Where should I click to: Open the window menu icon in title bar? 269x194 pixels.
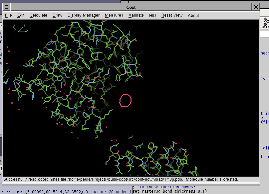tap(6, 7)
